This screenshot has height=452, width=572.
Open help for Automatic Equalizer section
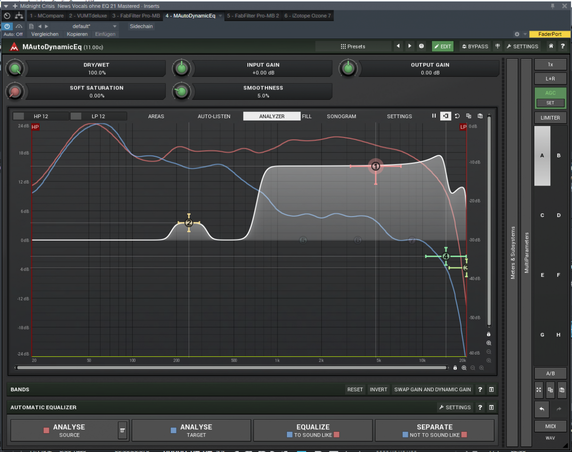point(480,407)
